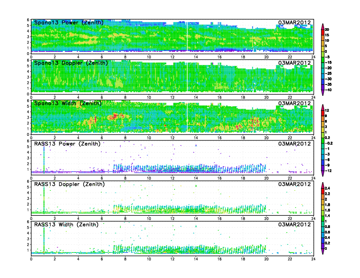This screenshot has width=360, height=278.
Task: Click the "0.8" label on bottom color scale
Action: [328, 227]
